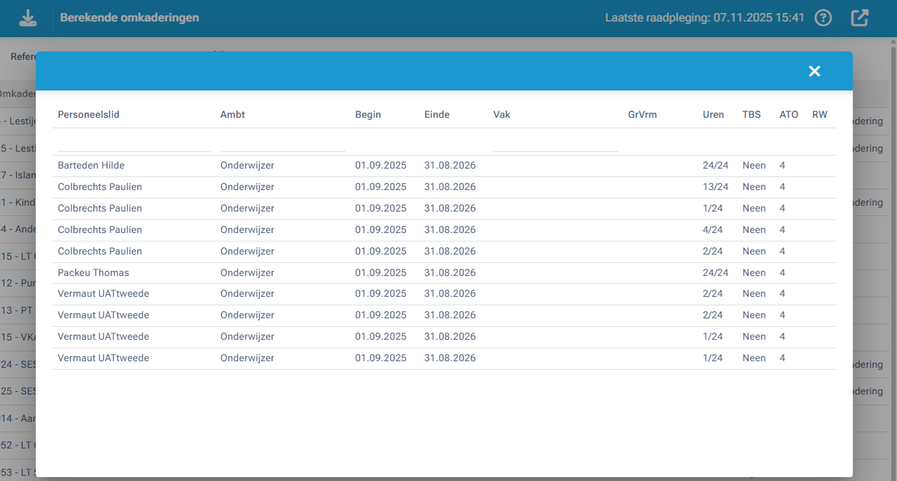Click the open-in-new-window icon top right

tap(859, 18)
